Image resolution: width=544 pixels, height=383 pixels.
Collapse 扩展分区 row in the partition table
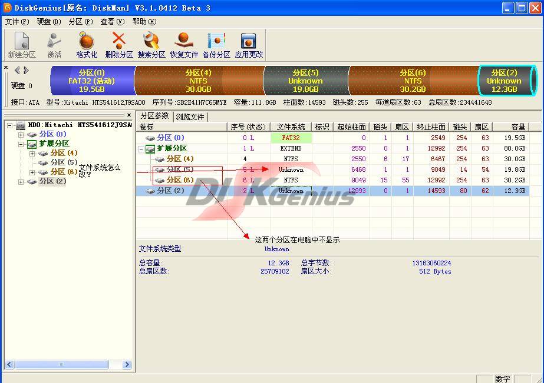pyautogui.click(x=141, y=149)
